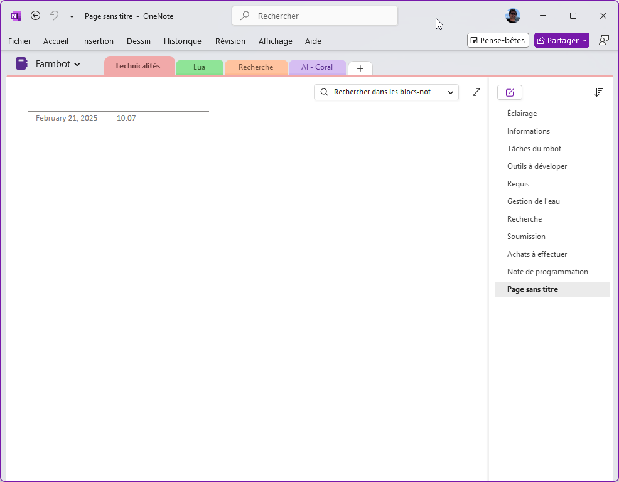The height and width of the screenshot is (482, 619).
Task: Click the Partager share button
Action: (x=561, y=40)
